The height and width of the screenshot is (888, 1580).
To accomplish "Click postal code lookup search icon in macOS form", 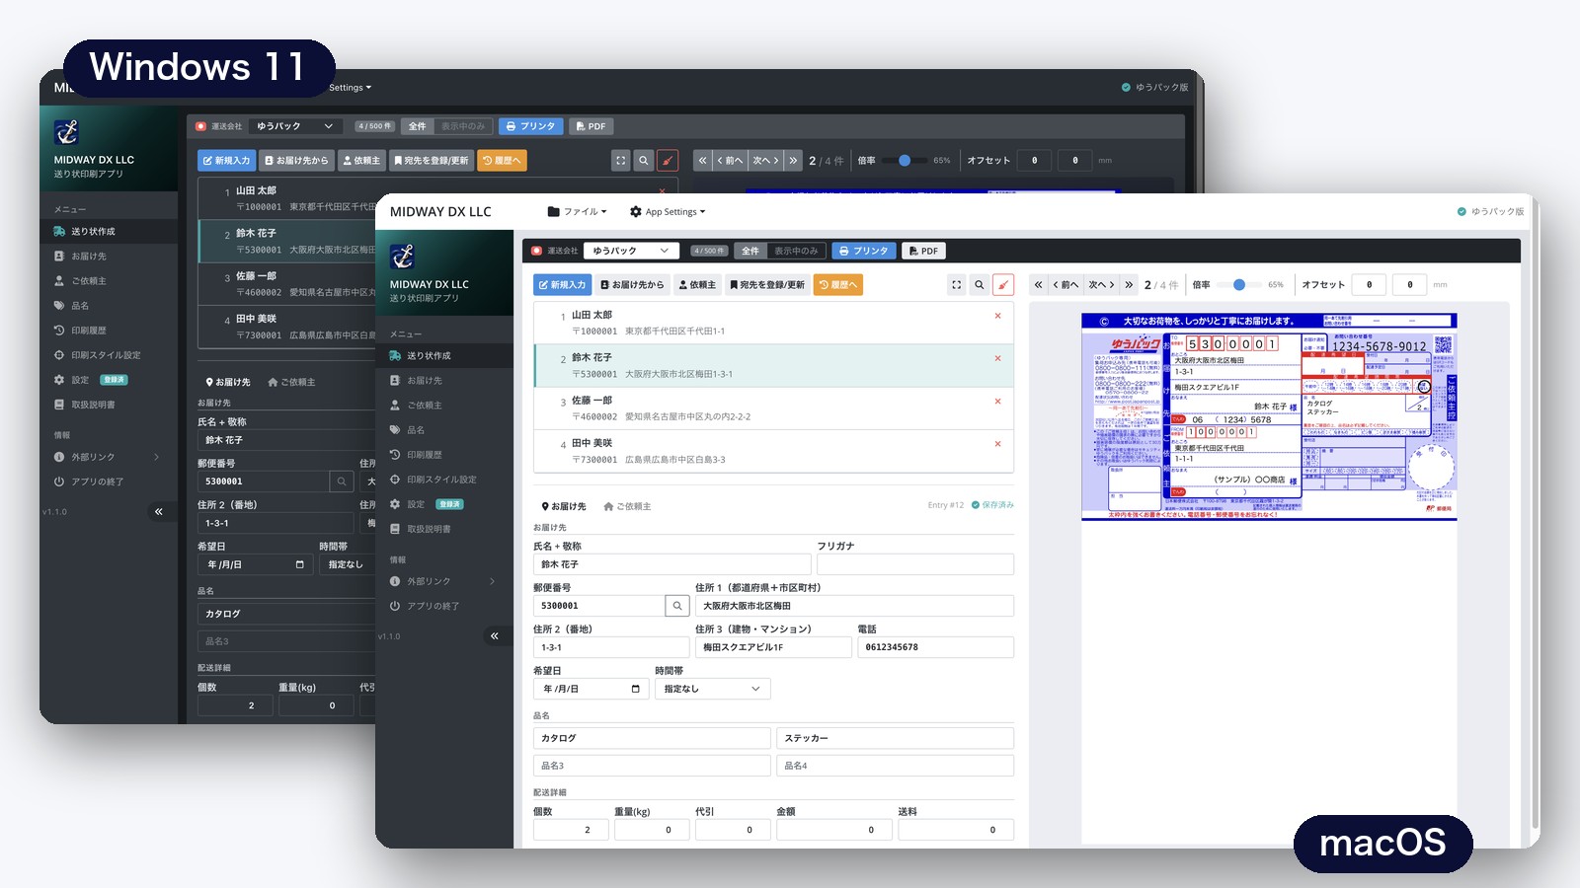I will [677, 606].
